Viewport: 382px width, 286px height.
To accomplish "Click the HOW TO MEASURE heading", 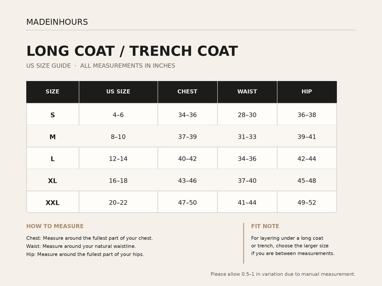I will (55, 226).
